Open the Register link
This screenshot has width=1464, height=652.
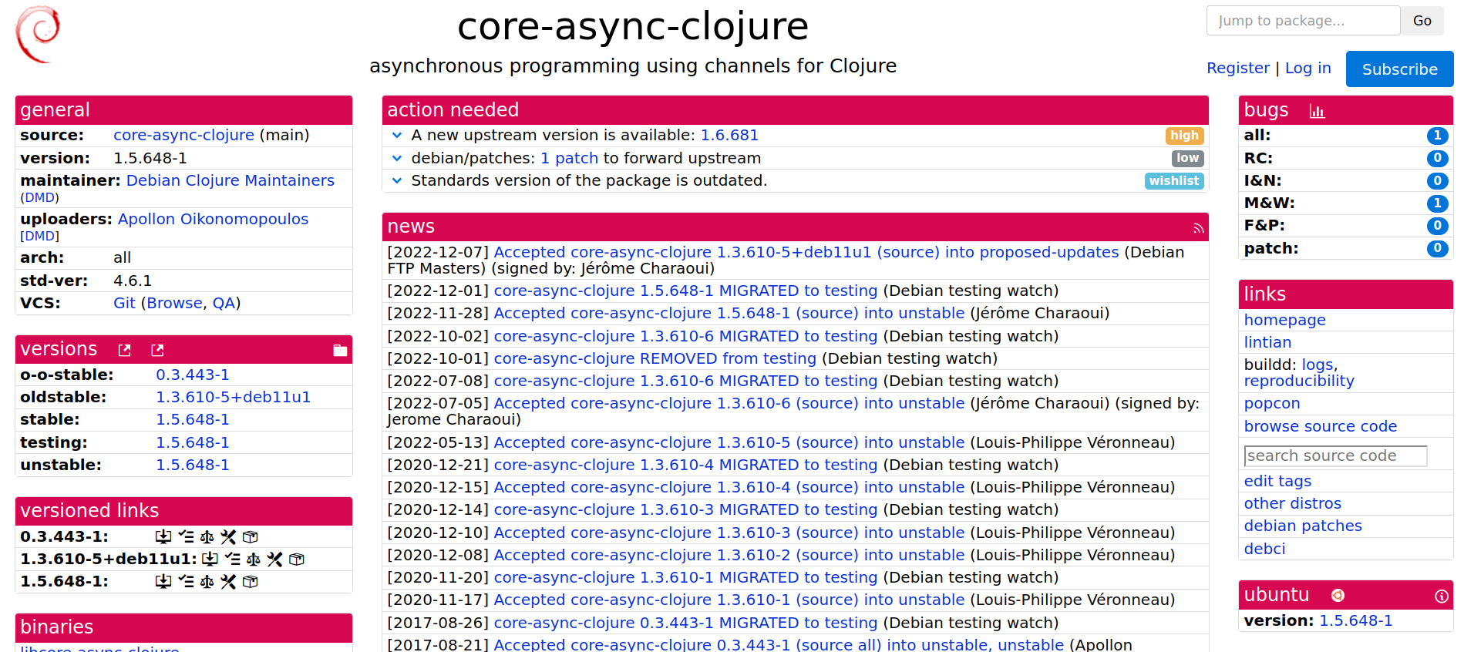click(1237, 69)
